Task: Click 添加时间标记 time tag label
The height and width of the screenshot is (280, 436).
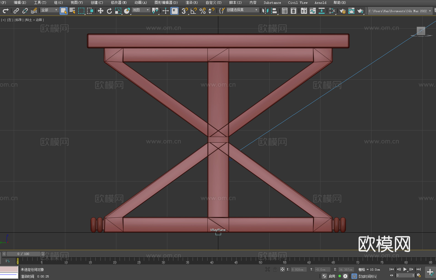Action: click(x=368, y=276)
